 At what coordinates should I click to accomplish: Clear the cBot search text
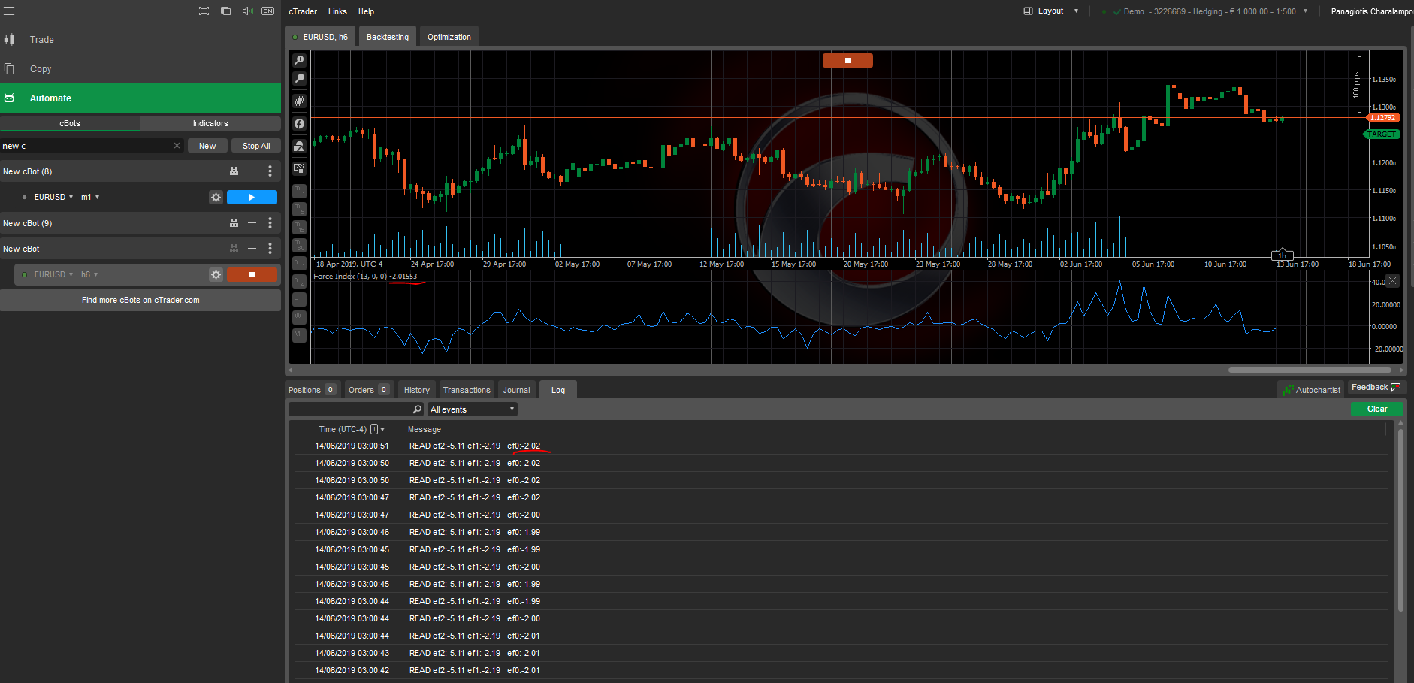pyautogui.click(x=177, y=146)
